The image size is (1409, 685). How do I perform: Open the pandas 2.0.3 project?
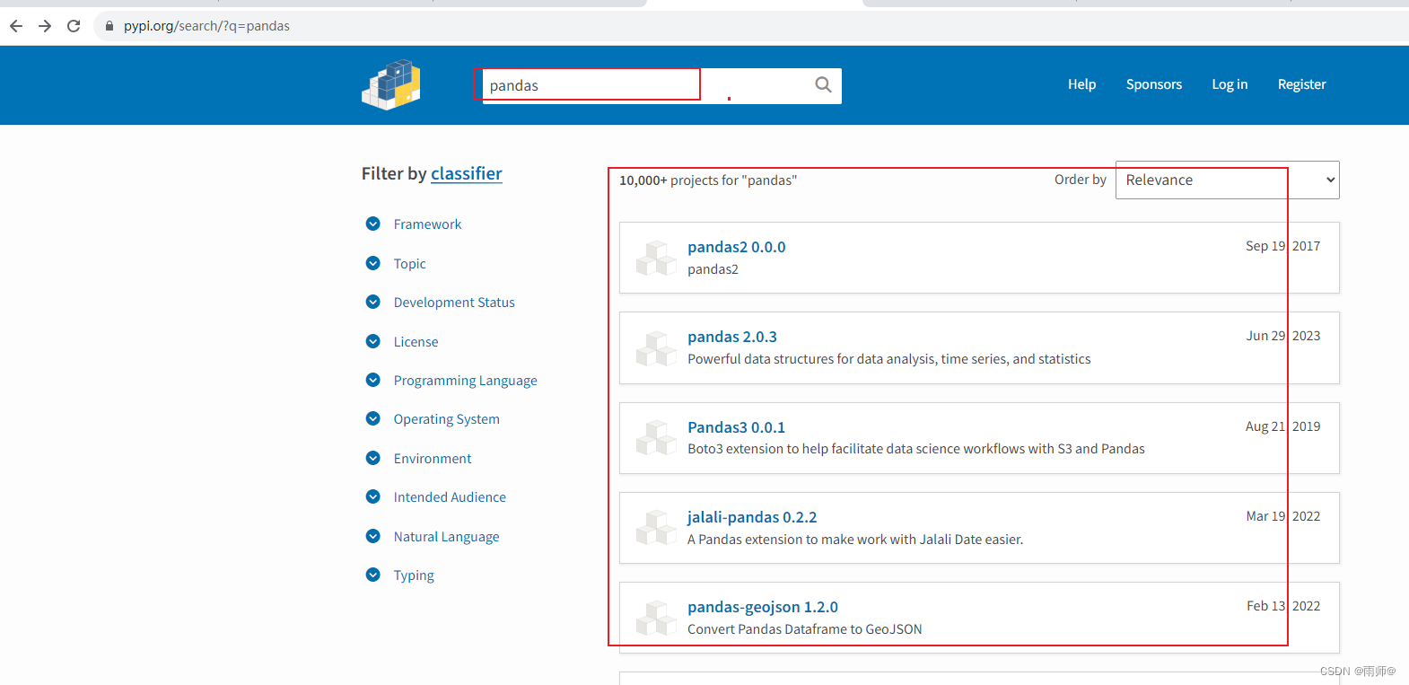coord(732,337)
